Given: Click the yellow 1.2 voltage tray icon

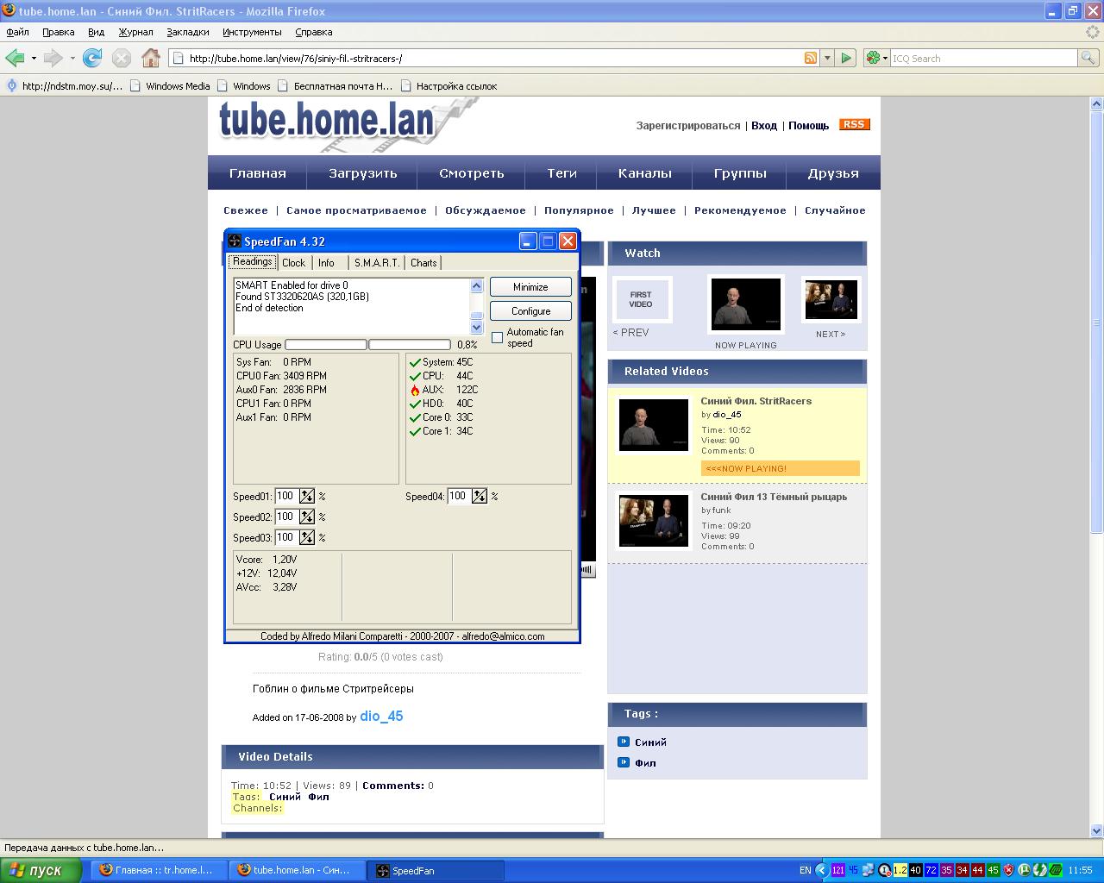Looking at the screenshot, I should (900, 870).
